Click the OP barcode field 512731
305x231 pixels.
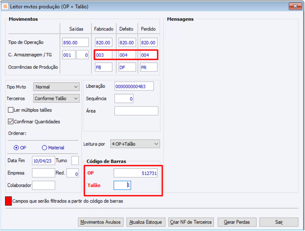click(x=136, y=173)
